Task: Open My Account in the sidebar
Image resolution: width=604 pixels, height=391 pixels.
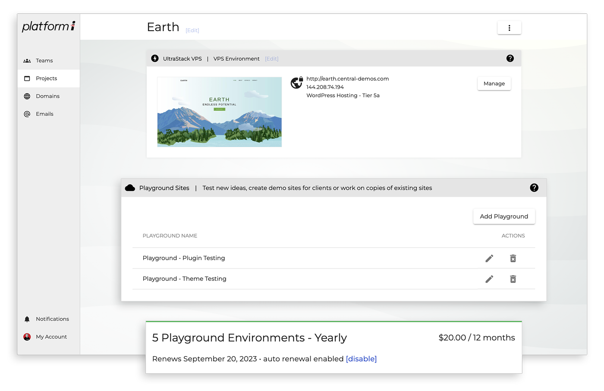Action: point(51,337)
